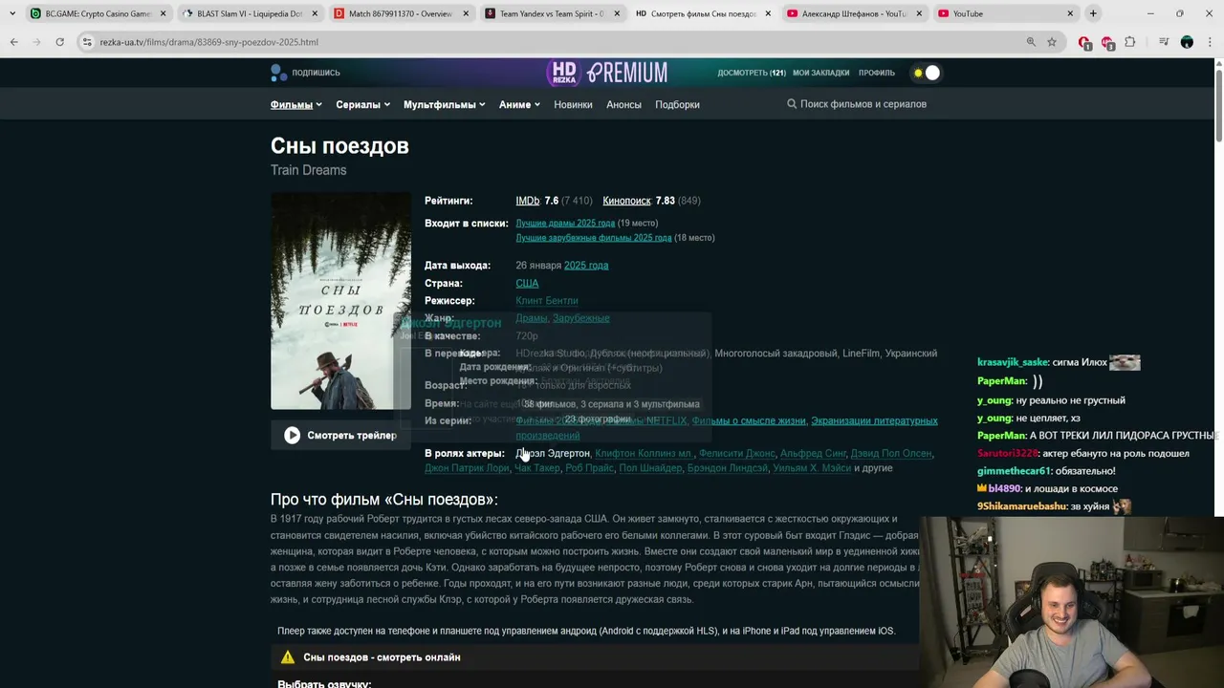Open the second red extension icon
1224x688 pixels.
click(1107, 42)
